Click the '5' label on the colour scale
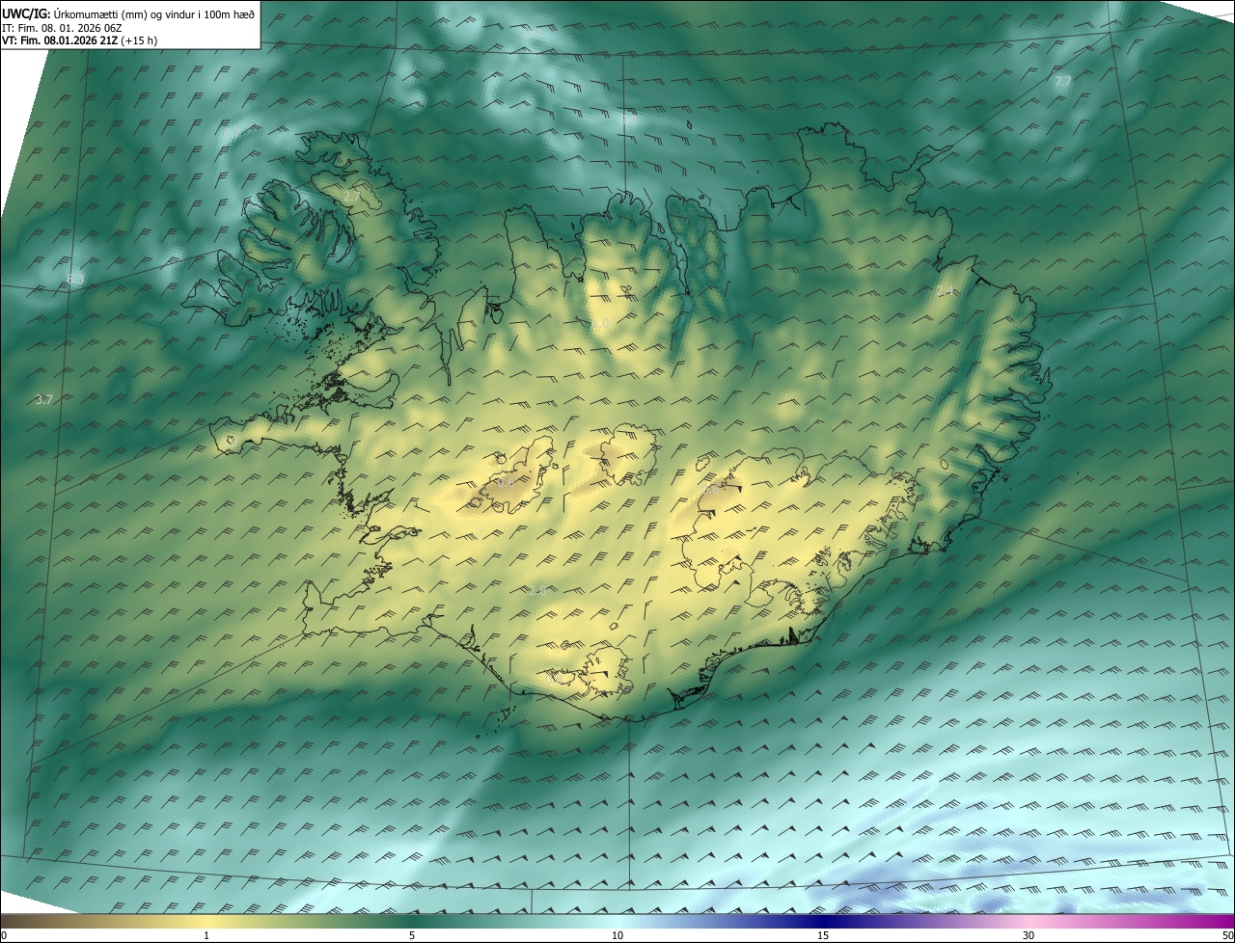The width and height of the screenshot is (1235, 943). click(412, 935)
